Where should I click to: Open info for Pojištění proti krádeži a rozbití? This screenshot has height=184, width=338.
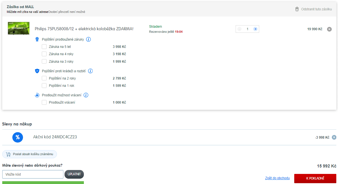90,71
